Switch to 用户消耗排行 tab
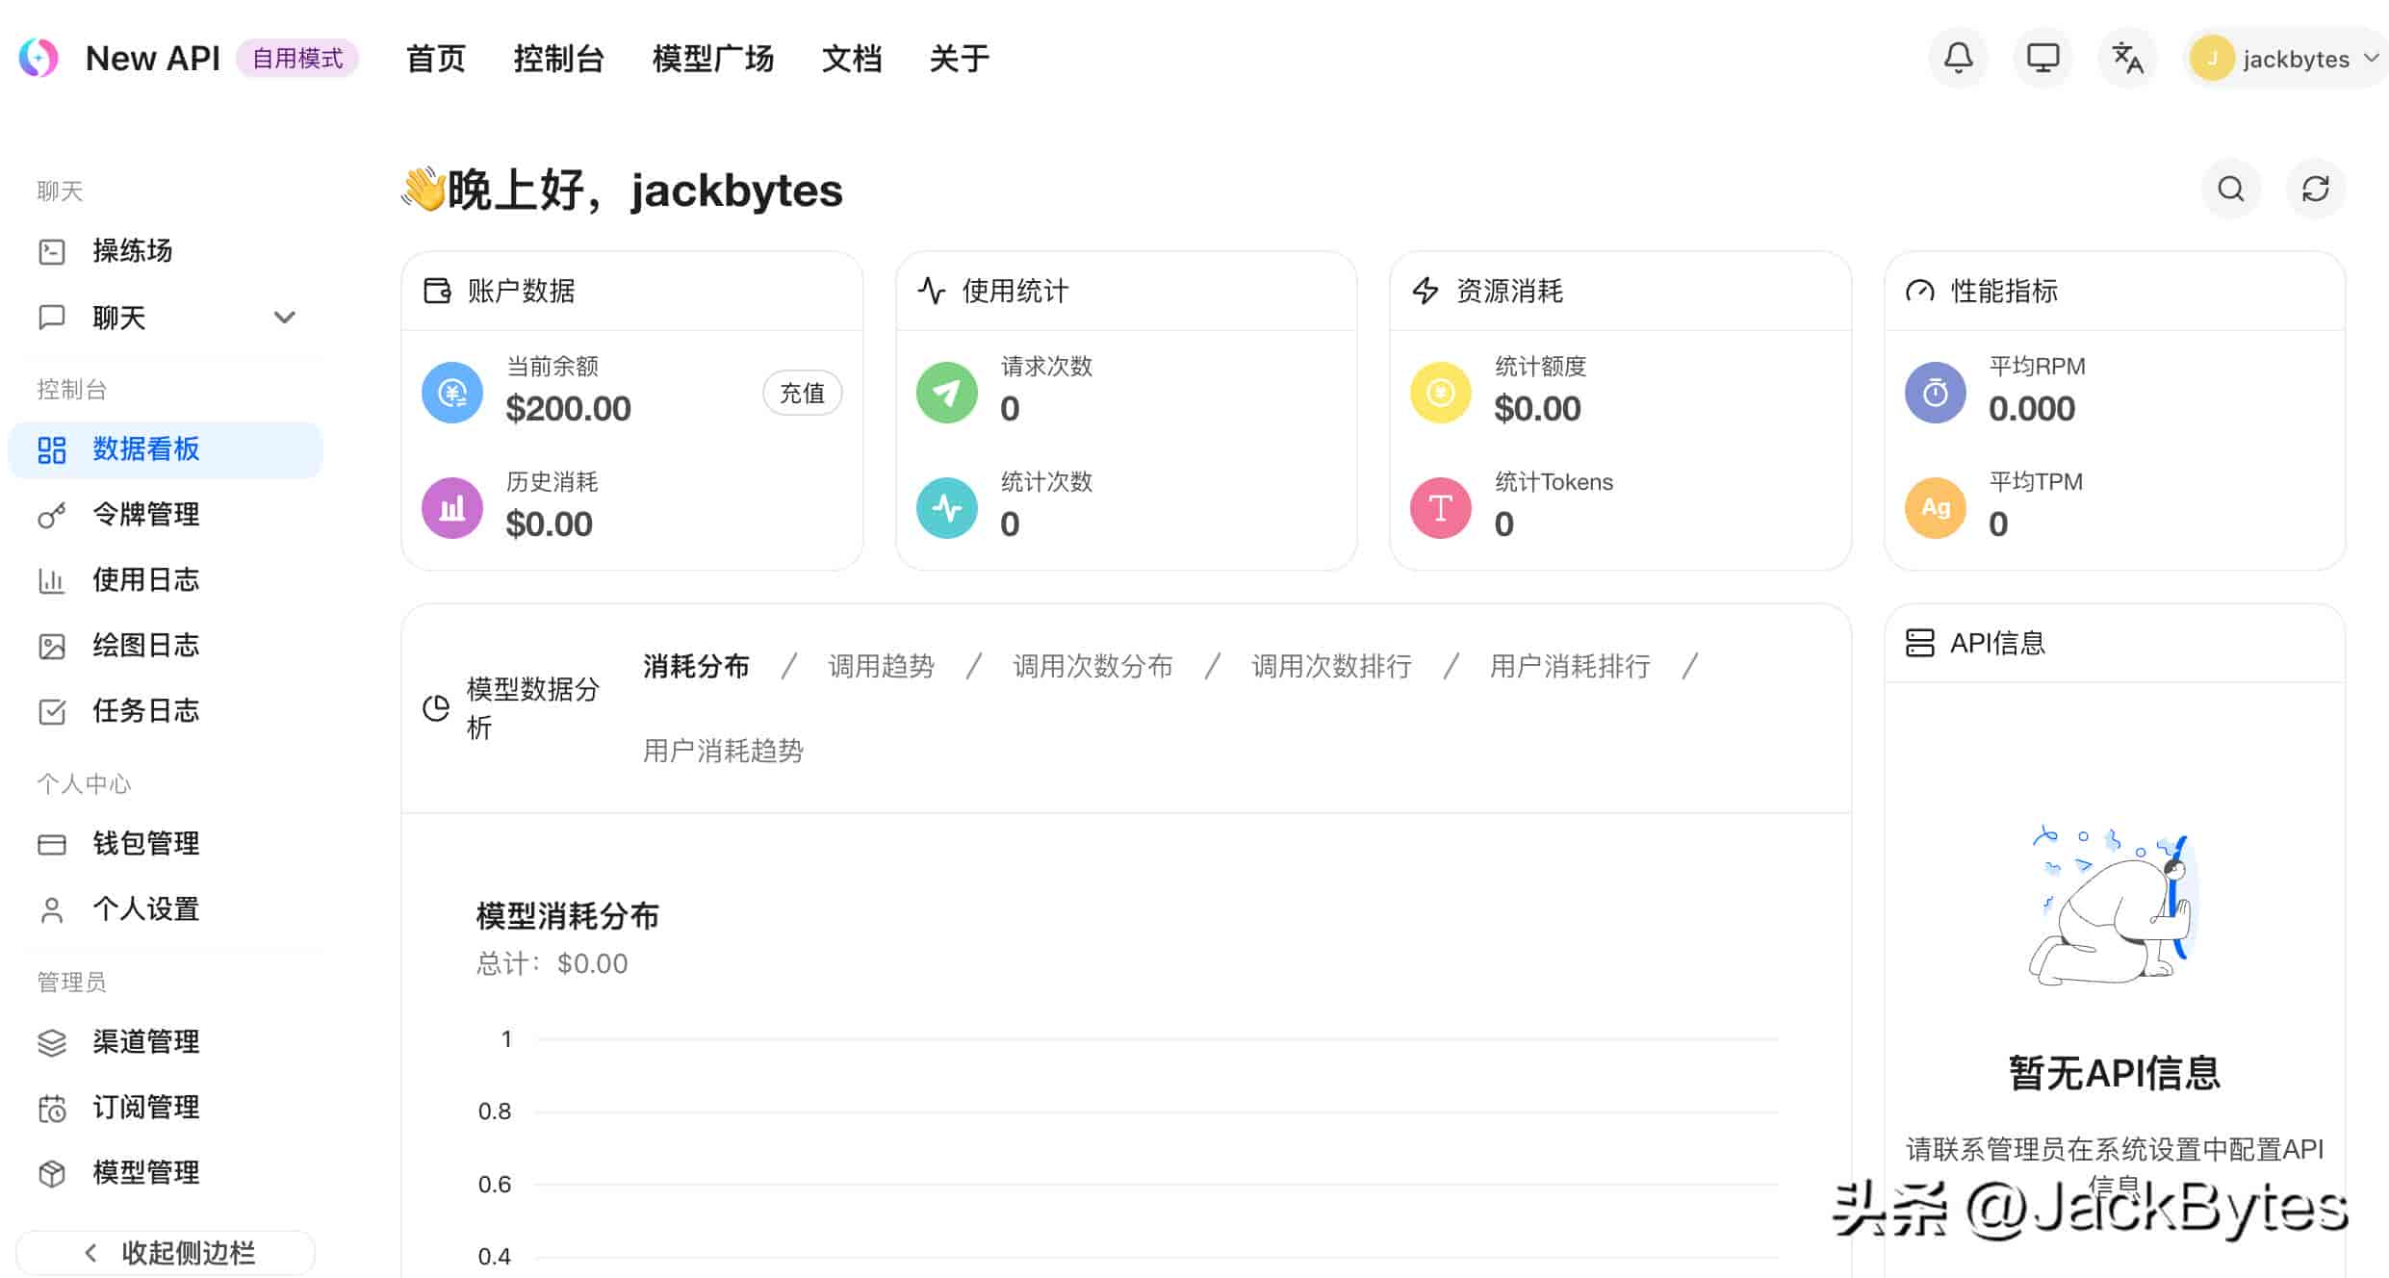 point(1570,666)
